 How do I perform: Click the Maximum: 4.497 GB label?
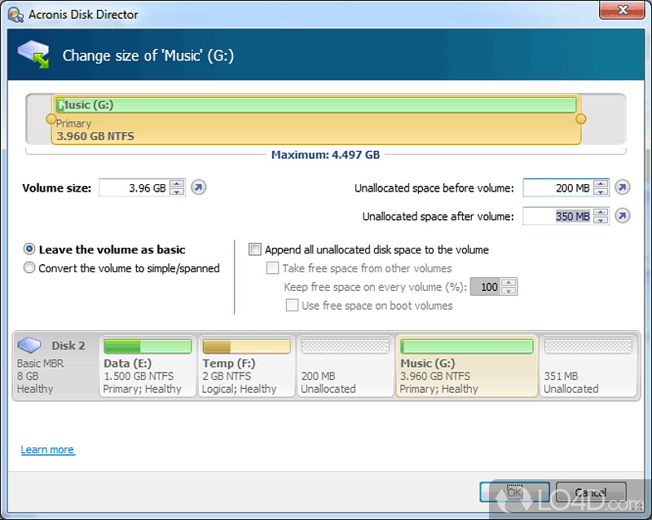pos(325,155)
